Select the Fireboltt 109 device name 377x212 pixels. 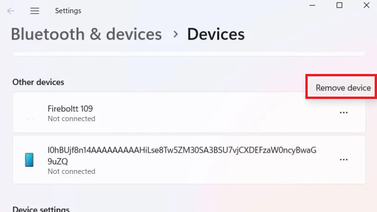tap(70, 109)
